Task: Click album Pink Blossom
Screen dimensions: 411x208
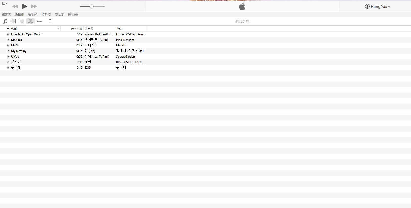Action: point(125,40)
